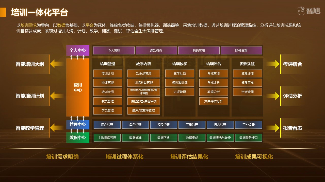Click the yellow arrow pointing to 考评结合

[x=273, y=64]
